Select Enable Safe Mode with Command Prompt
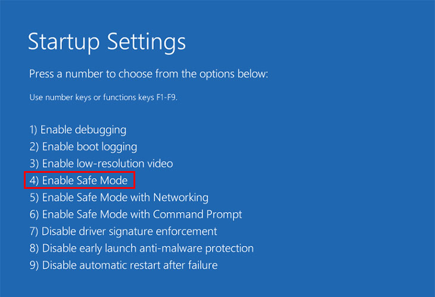This screenshot has height=297, width=435. pyautogui.click(x=136, y=214)
